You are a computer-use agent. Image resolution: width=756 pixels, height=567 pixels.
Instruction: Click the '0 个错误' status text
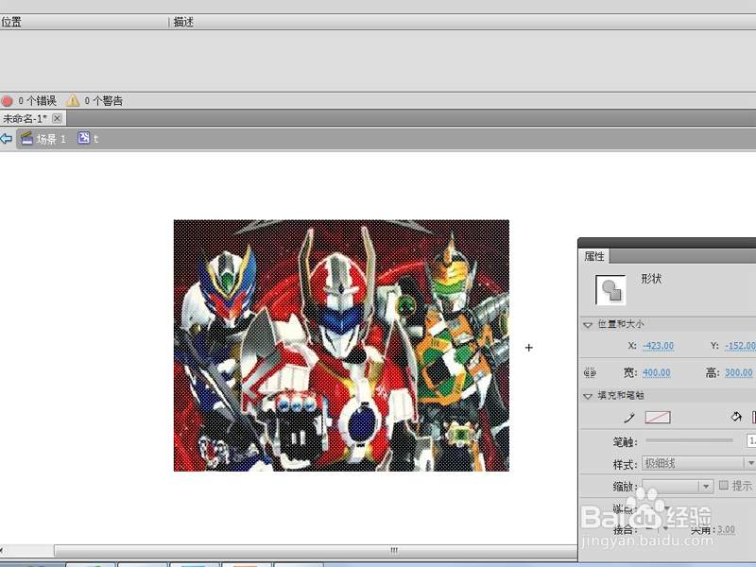click(x=37, y=101)
